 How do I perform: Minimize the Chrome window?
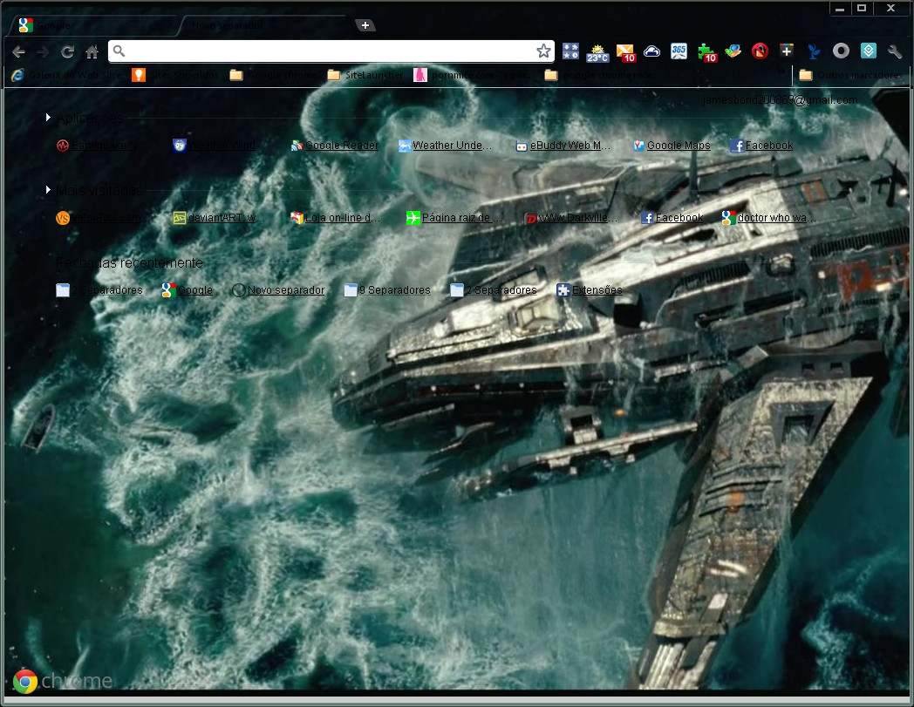pyautogui.click(x=839, y=9)
